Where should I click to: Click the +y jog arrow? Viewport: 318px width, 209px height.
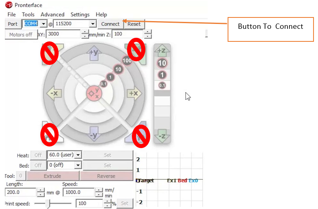pyautogui.click(x=94, y=54)
